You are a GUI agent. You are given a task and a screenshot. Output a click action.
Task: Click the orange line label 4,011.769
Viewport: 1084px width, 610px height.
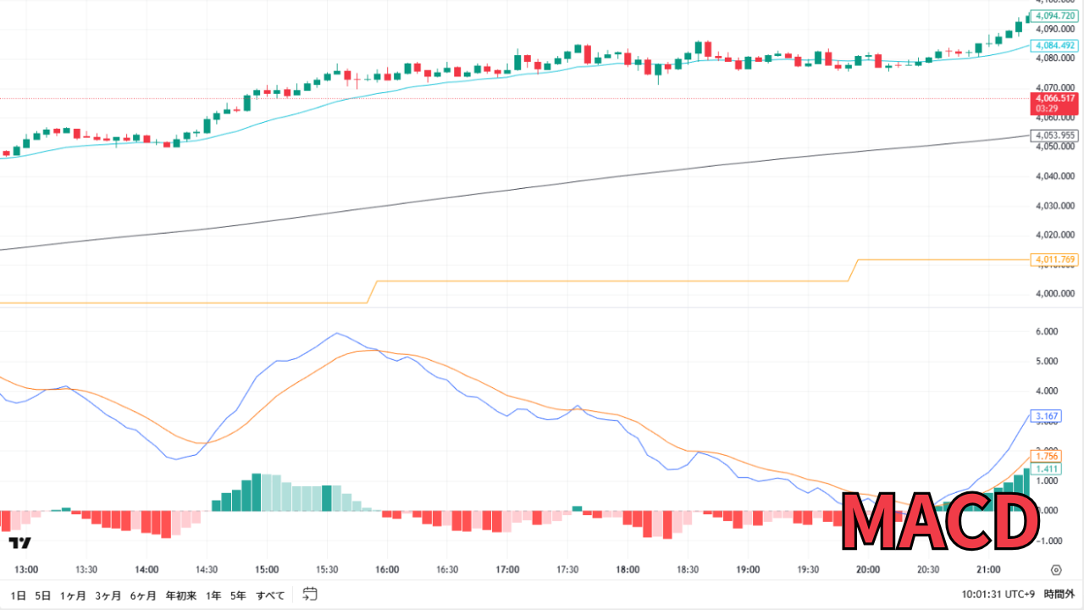pyautogui.click(x=1053, y=259)
